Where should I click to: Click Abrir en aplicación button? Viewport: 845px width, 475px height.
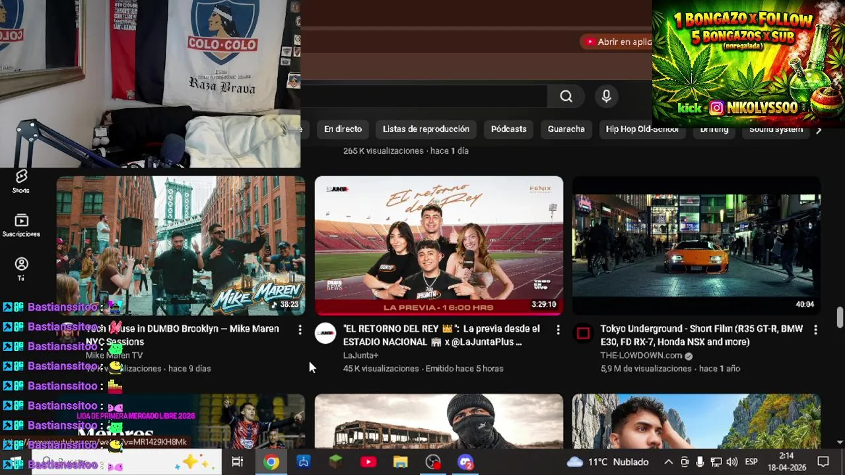coord(617,42)
